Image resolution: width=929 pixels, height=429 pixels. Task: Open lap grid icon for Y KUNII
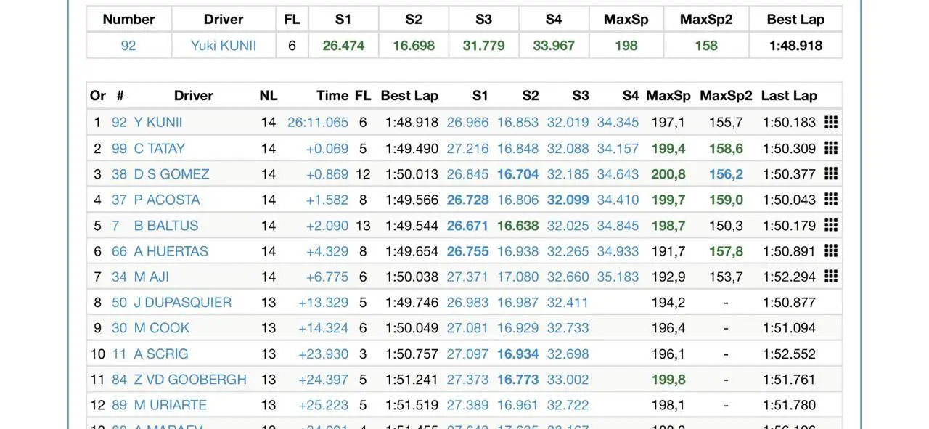click(831, 122)
